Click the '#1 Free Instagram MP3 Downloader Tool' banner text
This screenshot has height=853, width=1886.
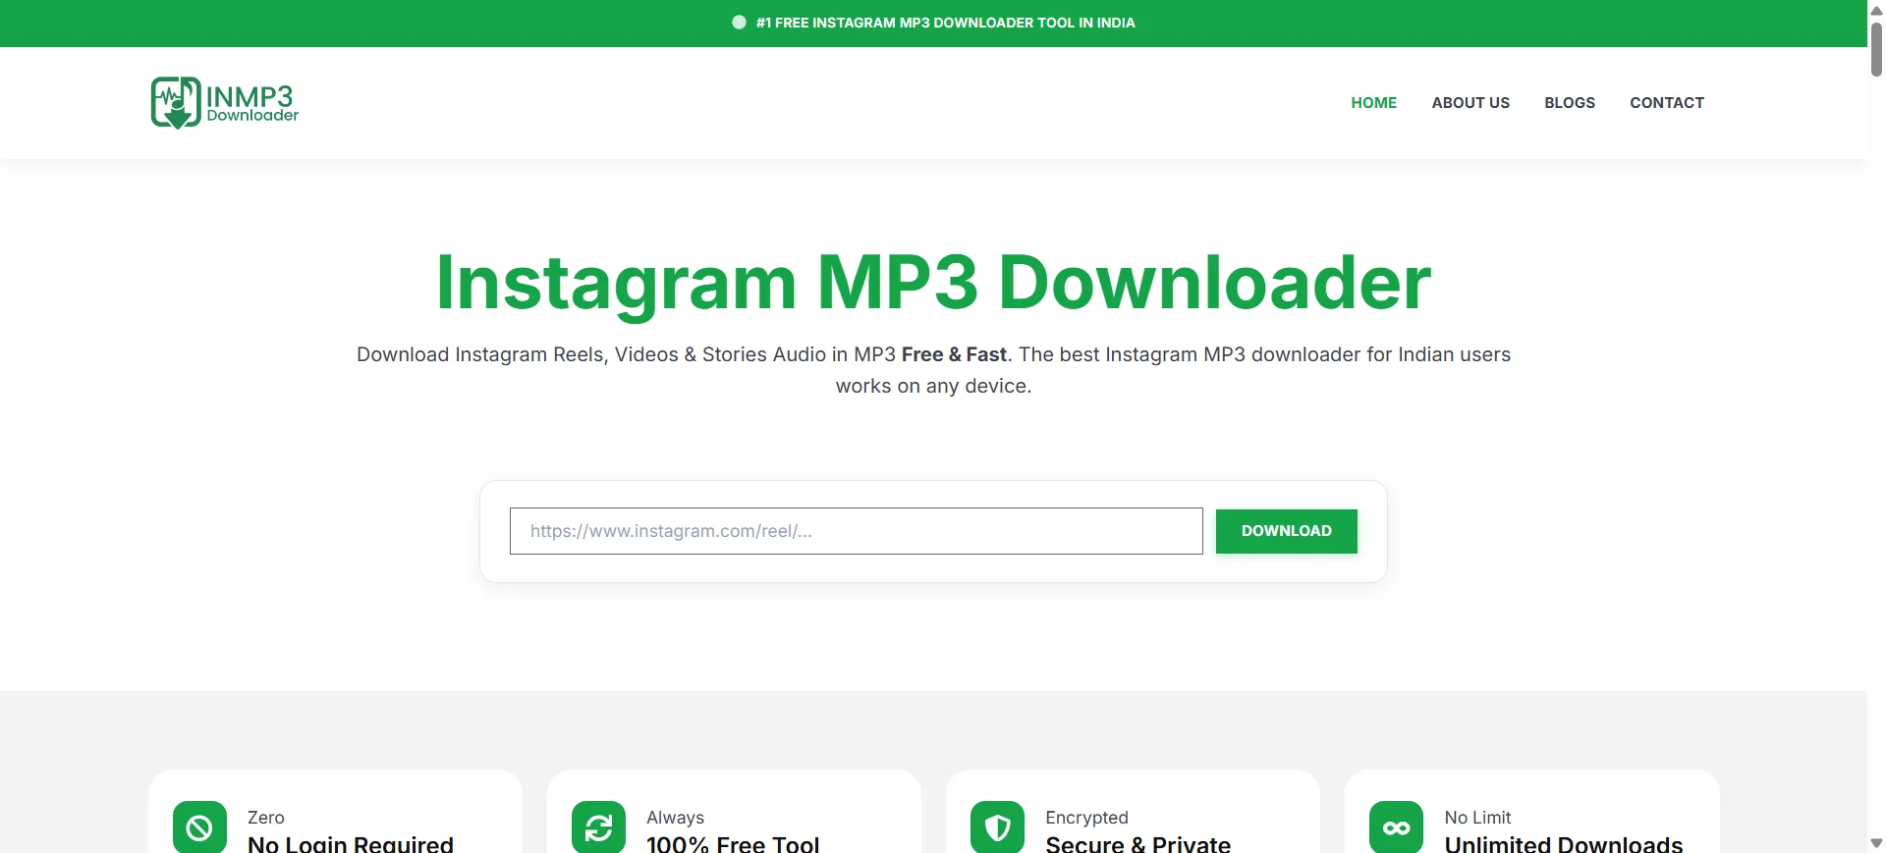point(945,23)
